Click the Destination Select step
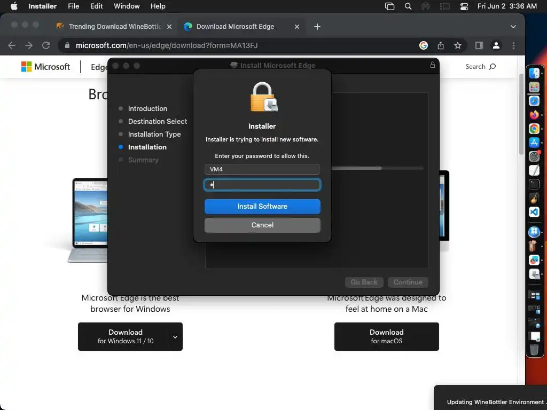The height and width of the screenshot is (410, 547). [x=158, y=121]
